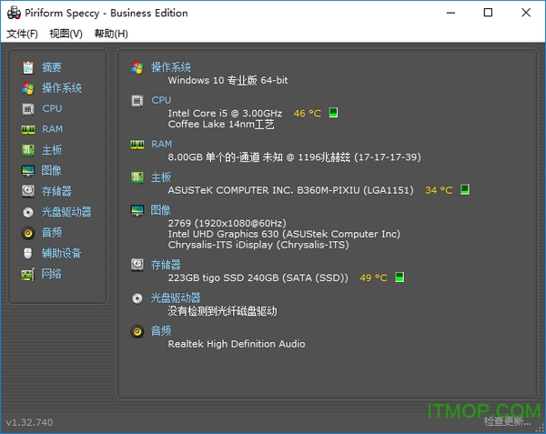Viewport: 546px width, 434px height.
Task: Click 'ASUSTeK COMPUTER INC. B360M-PIXIU' text
Action: pos(291,190)
